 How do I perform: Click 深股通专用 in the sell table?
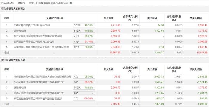tap(20, 88)
